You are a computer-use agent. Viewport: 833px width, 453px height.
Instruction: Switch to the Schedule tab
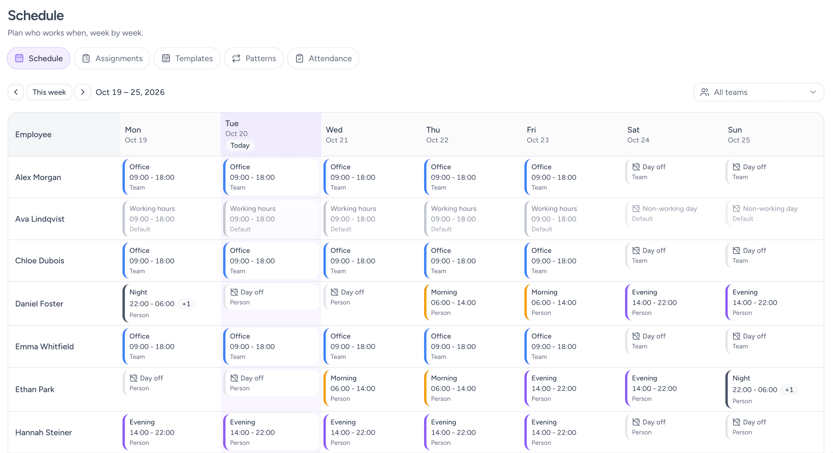coord(39,59)
